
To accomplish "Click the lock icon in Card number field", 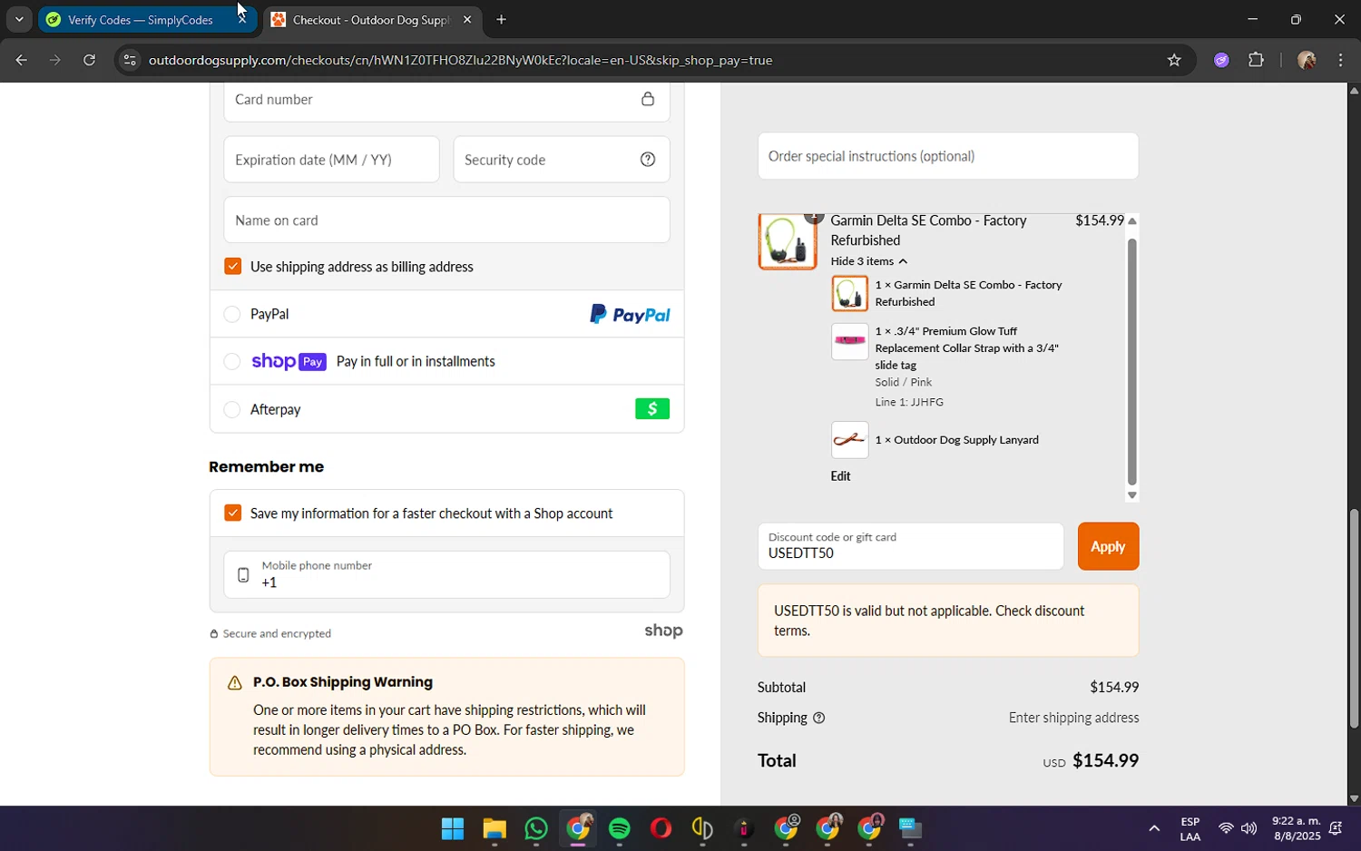I will (x=648, y=99).
